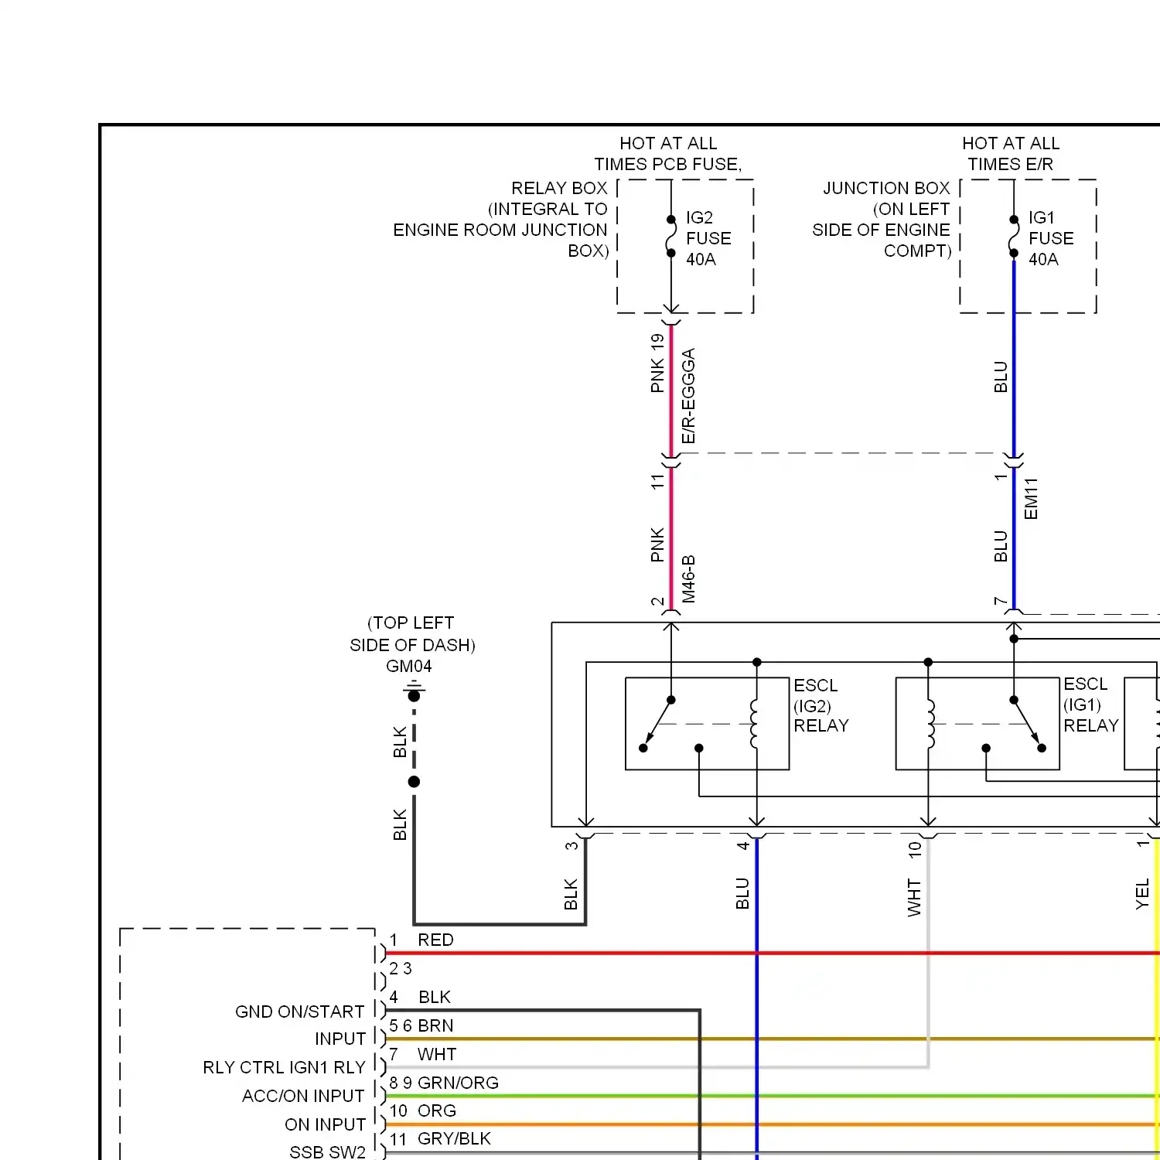Click the IG1 fuse symbol
Image resolution: width=1160 pixels, height=1160 pixels.
(1013, 237)
